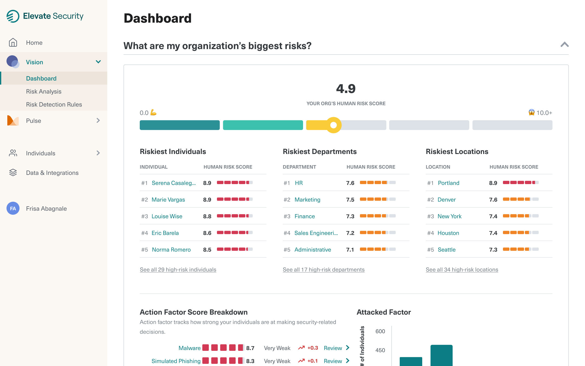This screenshot has width=585, height=366.
Task: Click the Elevate Security logo icon
Action: coord(13,16)
